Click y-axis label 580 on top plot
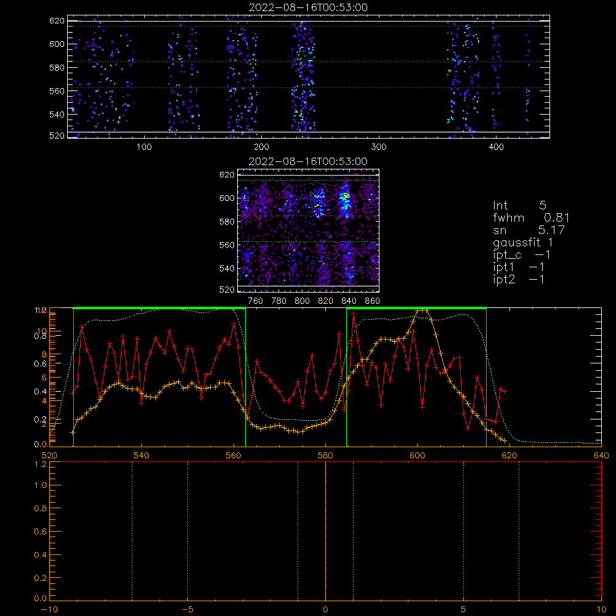The width and height of the screenshot is (616, 616). [57, 68]
